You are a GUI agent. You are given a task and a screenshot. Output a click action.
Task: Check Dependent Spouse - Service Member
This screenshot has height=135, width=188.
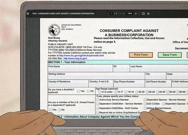click(145, 100)
